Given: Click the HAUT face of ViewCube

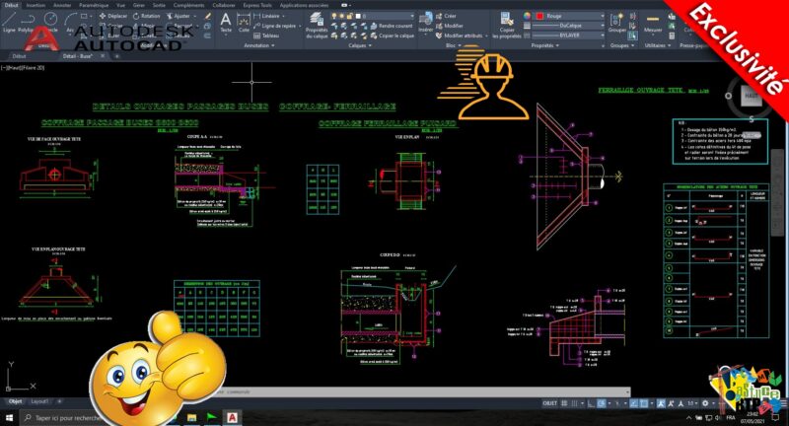Looking at the screenshot, I should coord(751,96).
